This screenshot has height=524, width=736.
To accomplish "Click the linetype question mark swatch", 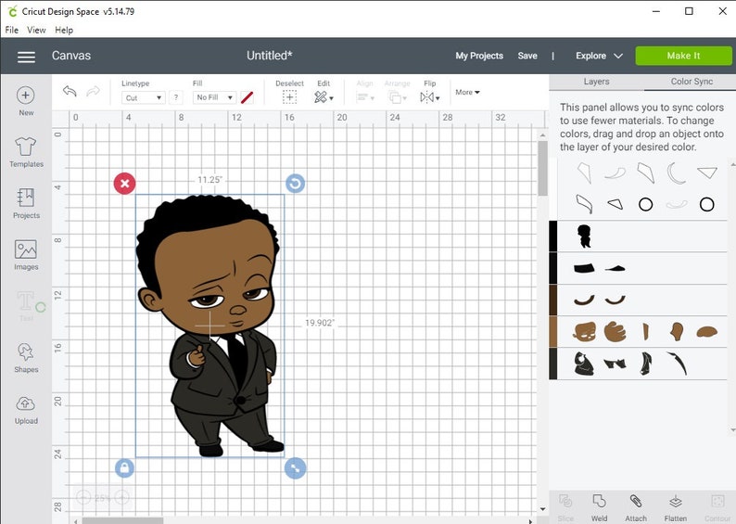I will [175, 97].
